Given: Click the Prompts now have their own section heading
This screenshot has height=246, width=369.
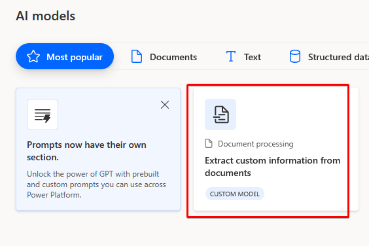Looking at the screenshot, I should click(x=86, y=151).
